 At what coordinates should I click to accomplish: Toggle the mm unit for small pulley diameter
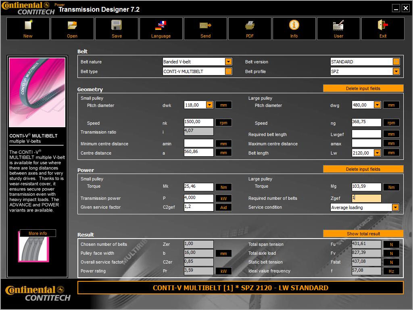pos(223,105)
